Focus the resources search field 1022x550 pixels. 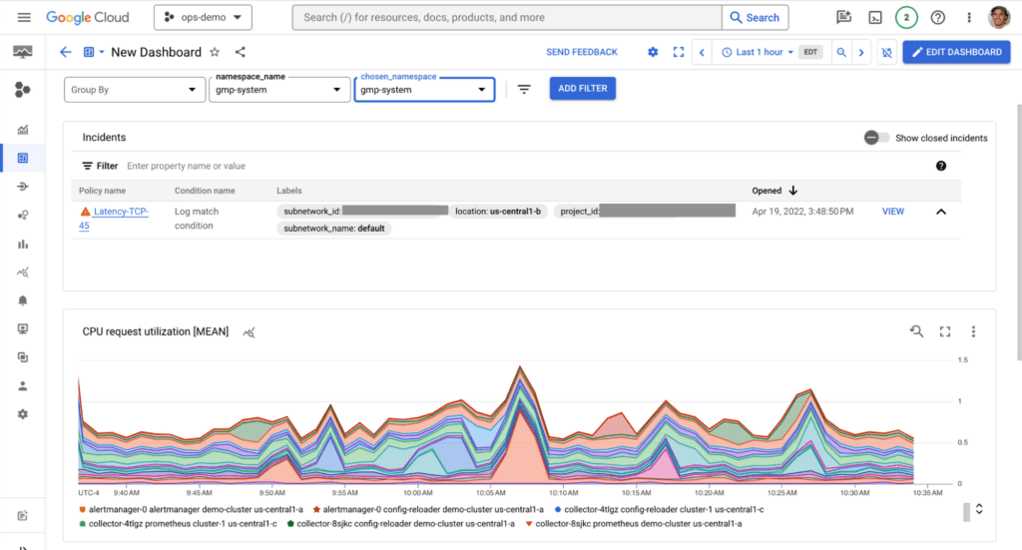pos(507,18)
